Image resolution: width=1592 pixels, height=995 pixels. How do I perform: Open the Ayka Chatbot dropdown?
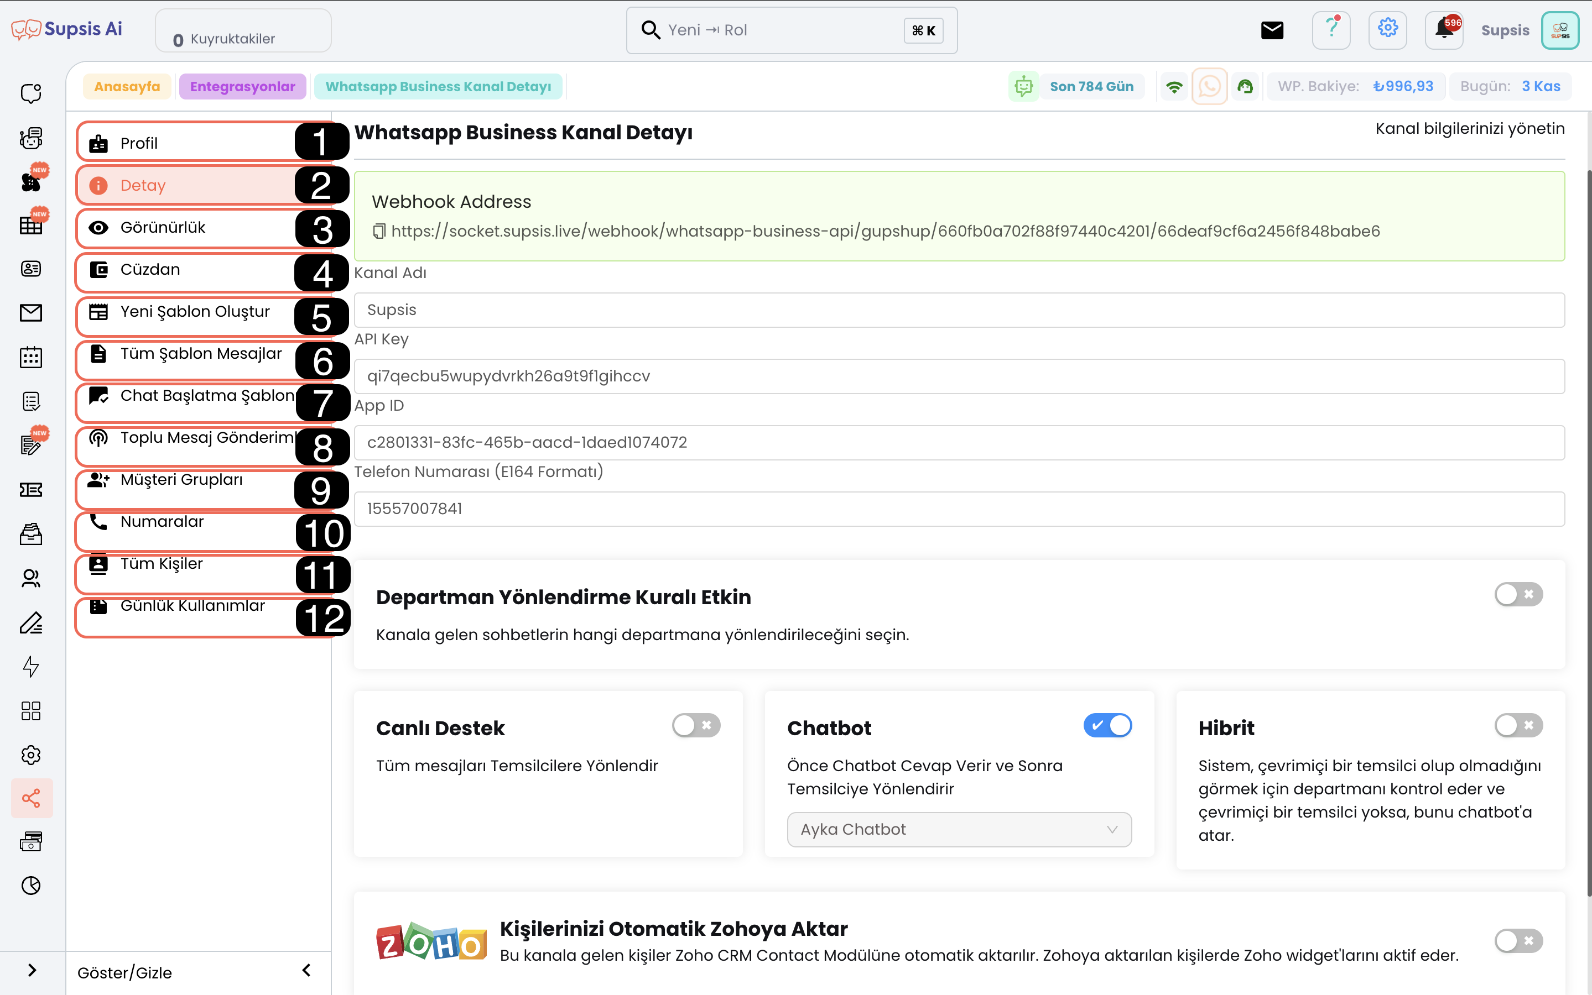[x=959, y=829]
